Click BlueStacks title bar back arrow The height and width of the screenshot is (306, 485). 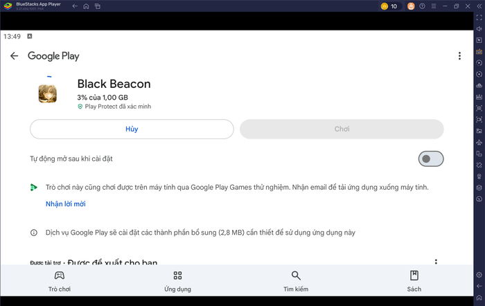[x=75, y=6]
